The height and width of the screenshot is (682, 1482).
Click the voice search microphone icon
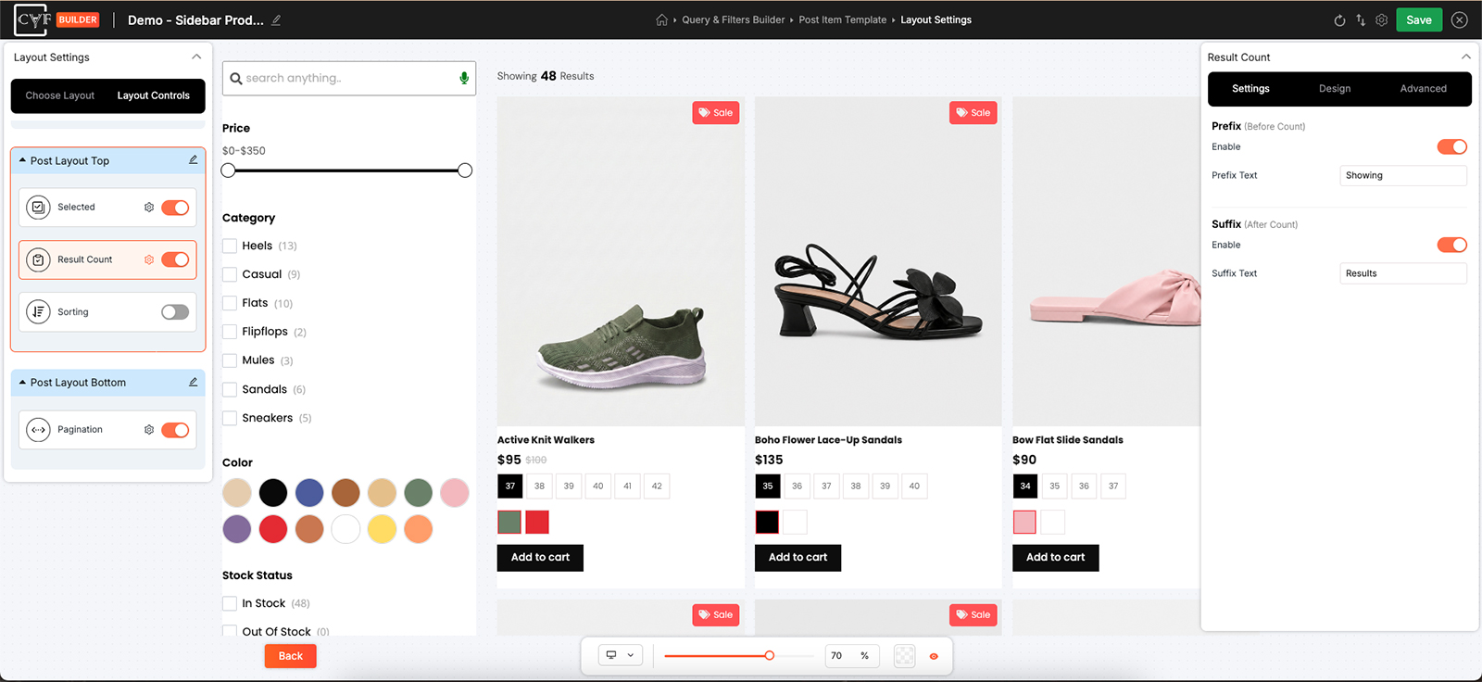464,79
